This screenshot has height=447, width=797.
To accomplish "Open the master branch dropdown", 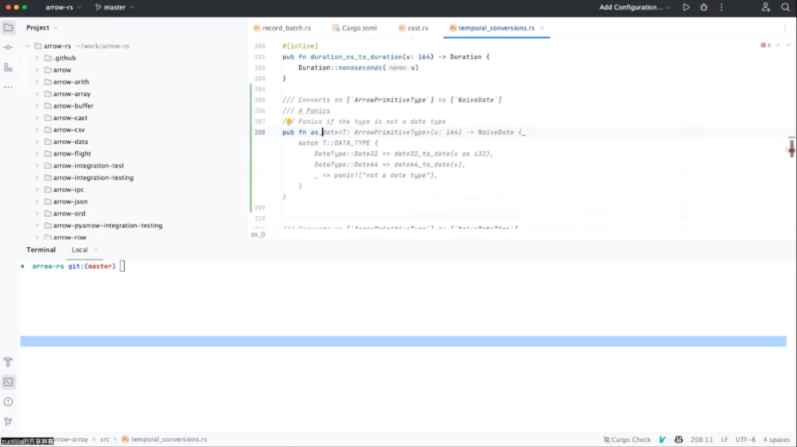I will tap(114, 7).
